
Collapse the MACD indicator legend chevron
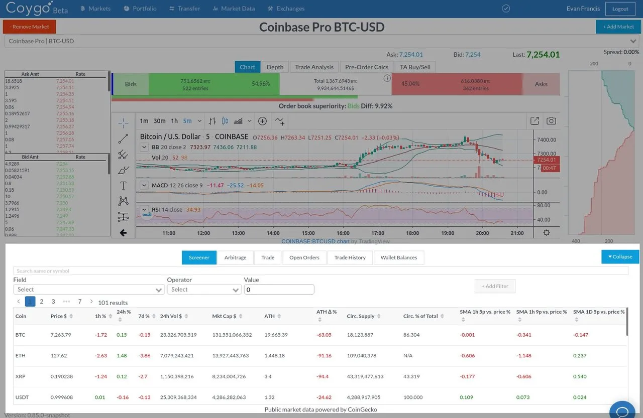click(x=144, y=185)
